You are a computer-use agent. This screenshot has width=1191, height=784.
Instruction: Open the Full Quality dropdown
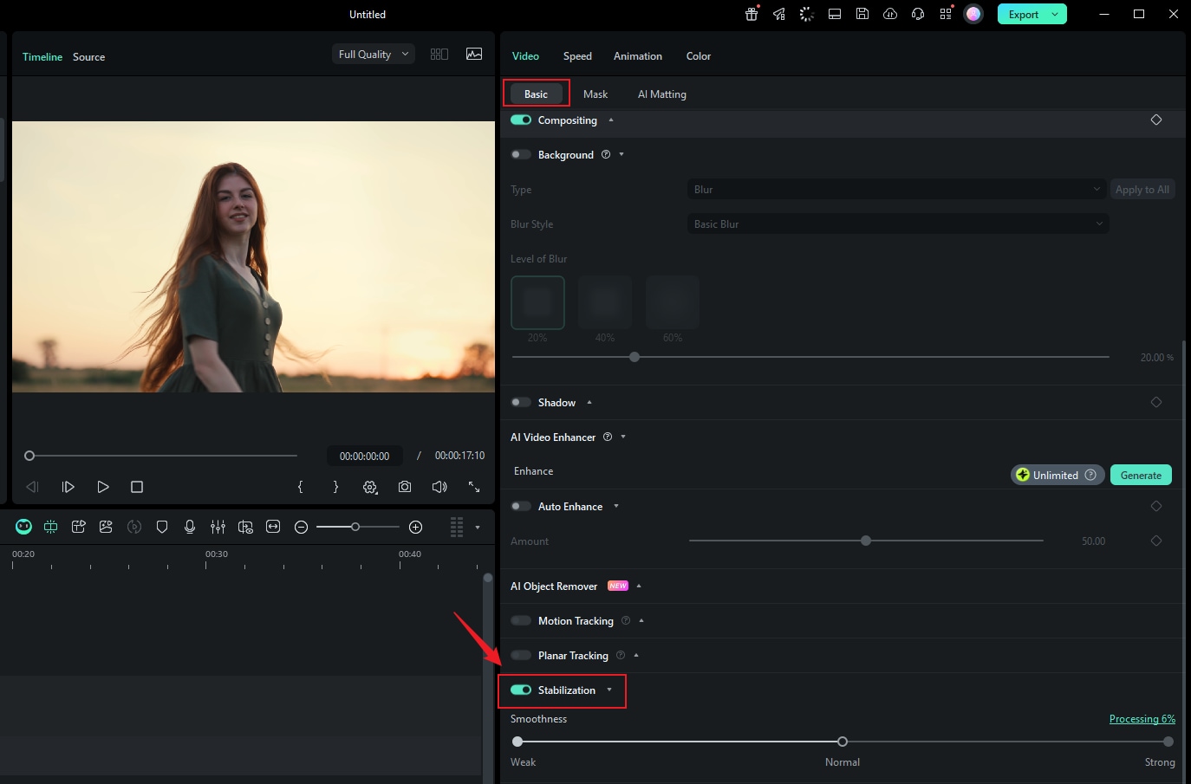pyautogui.click(x=373, y=55)
